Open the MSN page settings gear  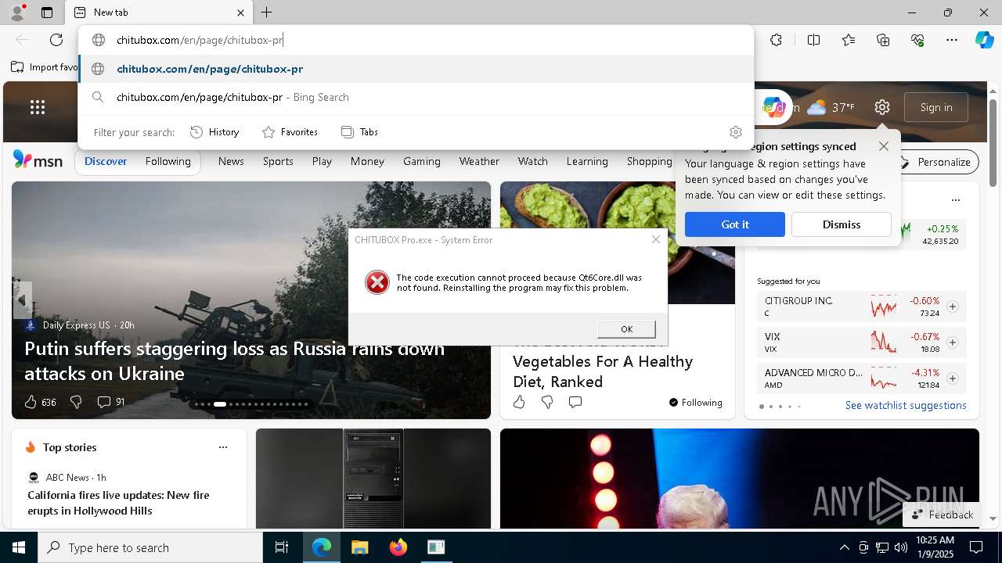(882, 107)
